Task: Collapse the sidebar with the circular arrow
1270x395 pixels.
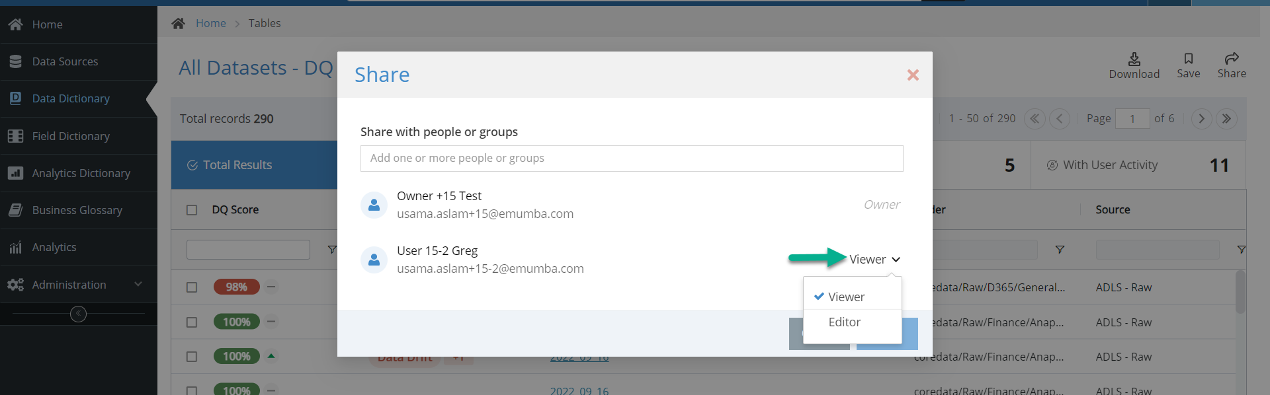Action: pyautogui.click(x=78, y=314)
